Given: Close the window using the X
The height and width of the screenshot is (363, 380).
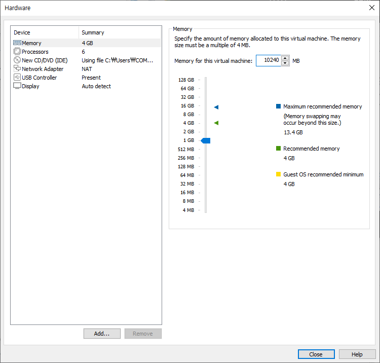Looking at the screenshot, I should coord(372,8).
